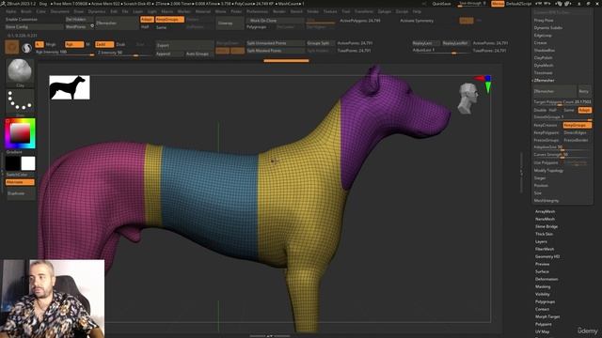Click the large ZRemesher button in top shelf
602x338 pixels.
click(x=117, y=23)
